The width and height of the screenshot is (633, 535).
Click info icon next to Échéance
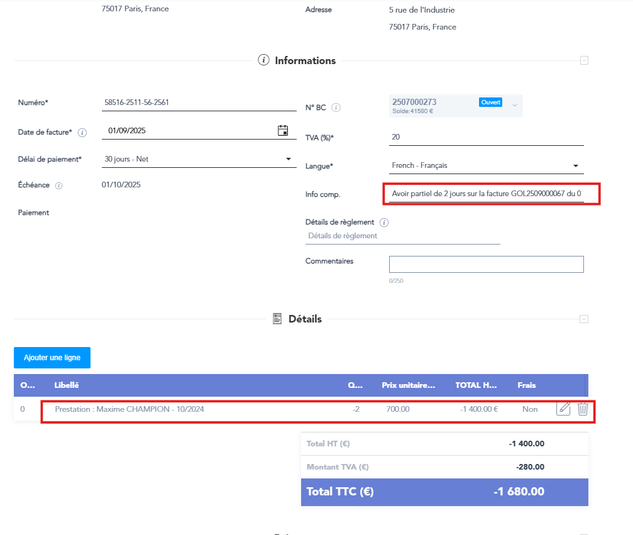[58, 185]
